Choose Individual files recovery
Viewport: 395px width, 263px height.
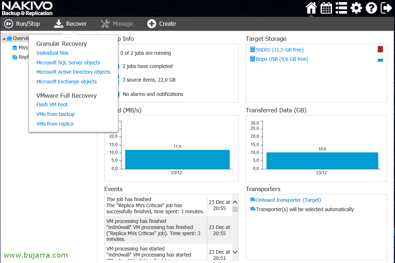pos(52,53)
